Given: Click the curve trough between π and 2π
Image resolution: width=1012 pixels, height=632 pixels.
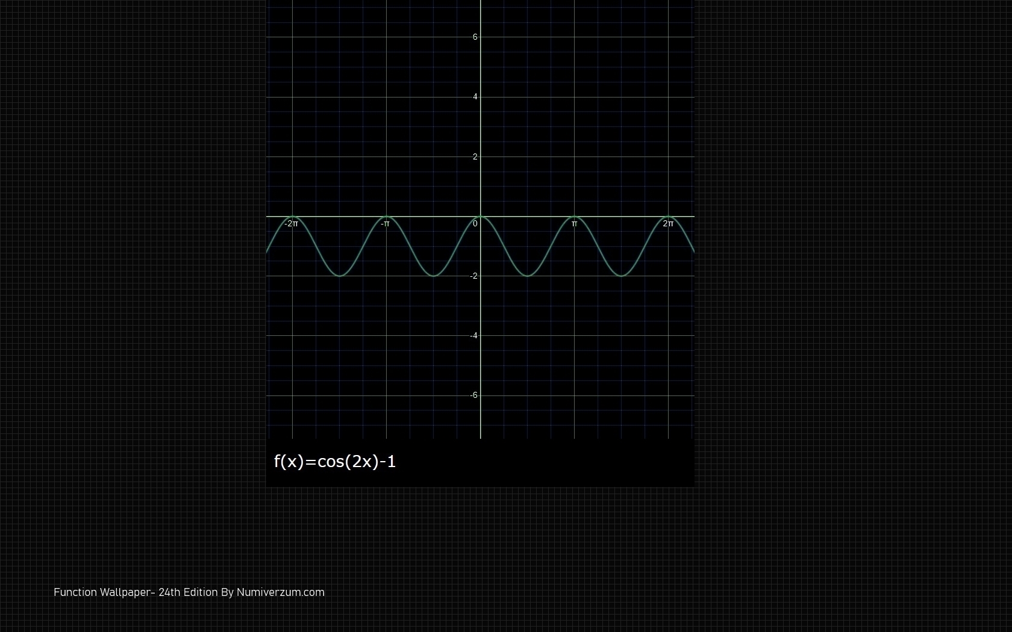Looking at the screenshot, I should click(621, 276).
